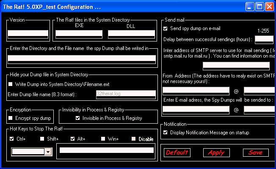
Task: Click the From Address domain field after @
Action: point(259,91)
